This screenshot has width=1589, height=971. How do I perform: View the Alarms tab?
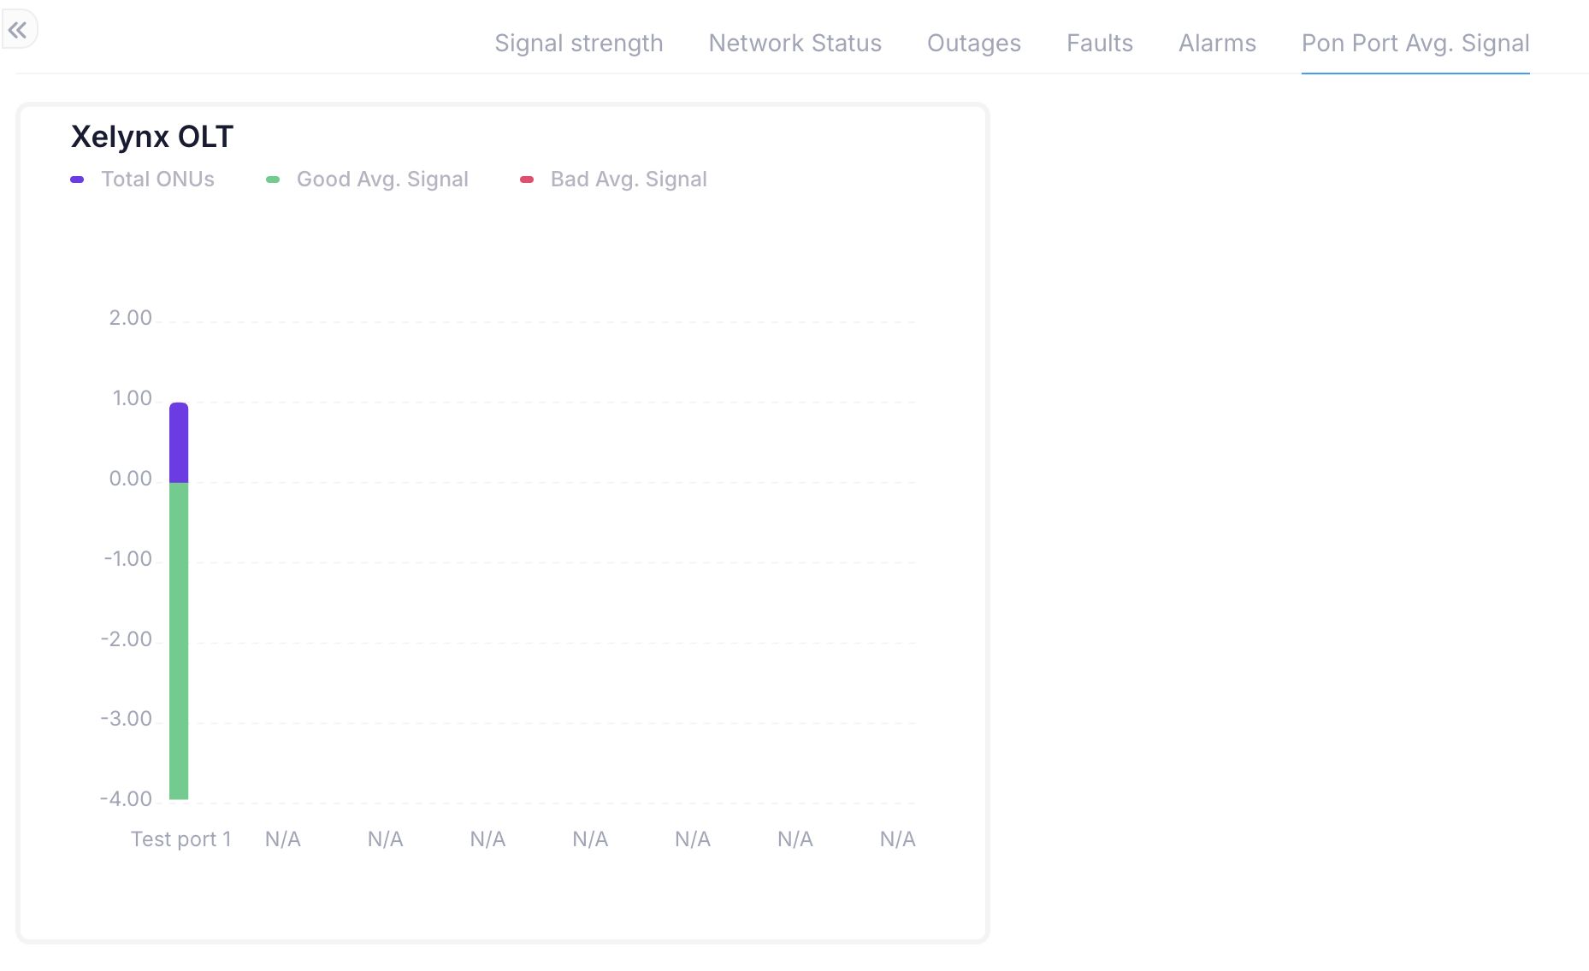[x=1217, y=44]
